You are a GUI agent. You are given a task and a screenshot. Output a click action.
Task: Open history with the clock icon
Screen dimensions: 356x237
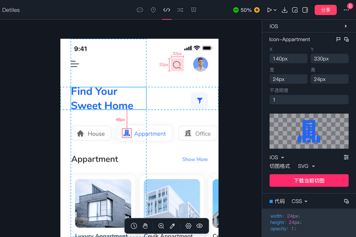[134, 226]
